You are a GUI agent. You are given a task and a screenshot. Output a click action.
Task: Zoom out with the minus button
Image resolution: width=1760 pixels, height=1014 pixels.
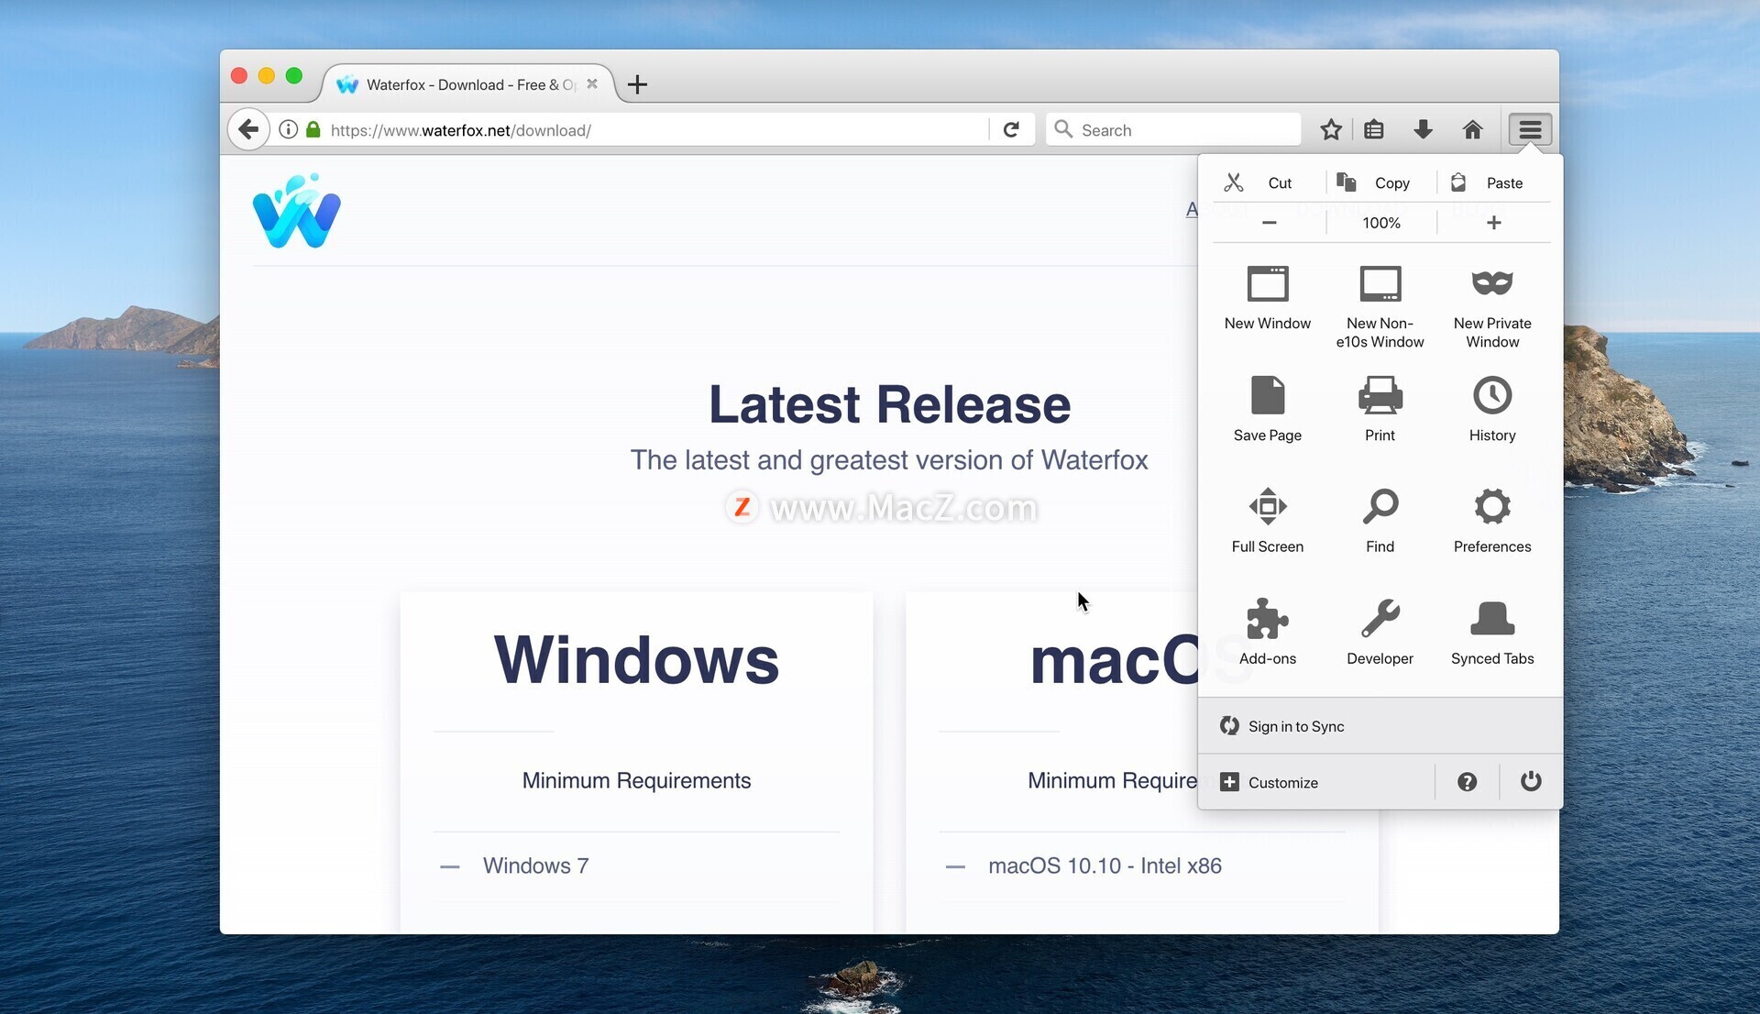tap(1269, 223)
